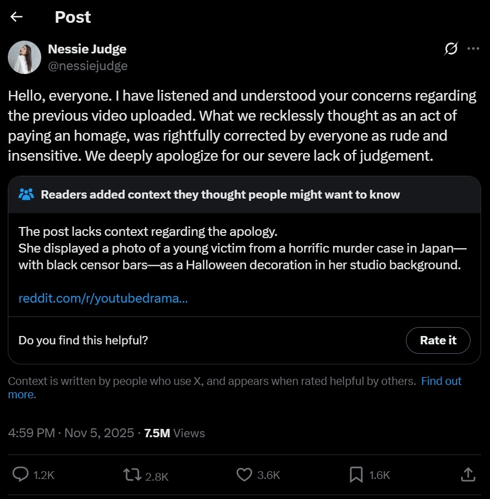
Task: Click the reply speech bubble icon
Action: pos(21,475)
